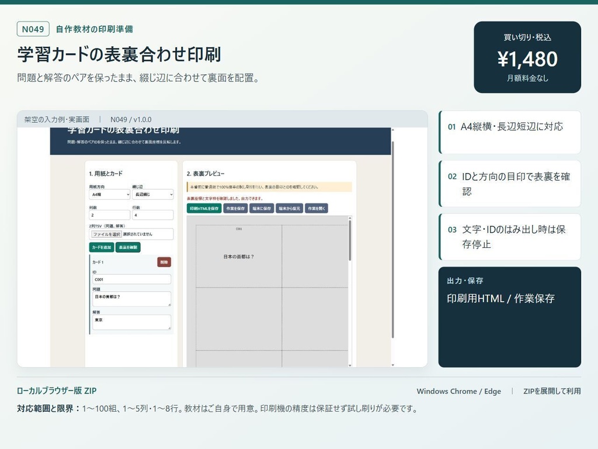The width and height of the screenshot is (598, 449).
Task: Click the 月額料金なし text
Action: (527, 78)
